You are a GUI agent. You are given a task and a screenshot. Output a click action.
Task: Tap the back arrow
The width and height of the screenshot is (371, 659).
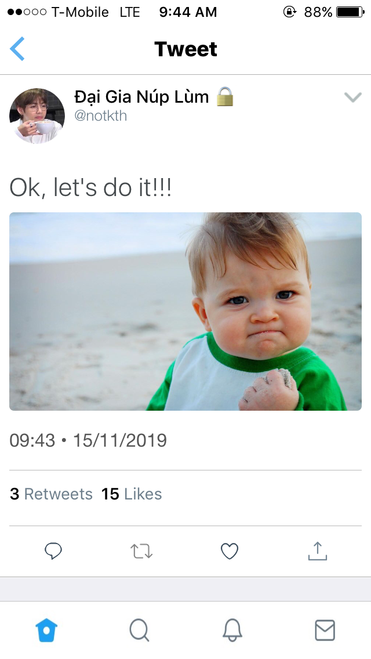17,49
